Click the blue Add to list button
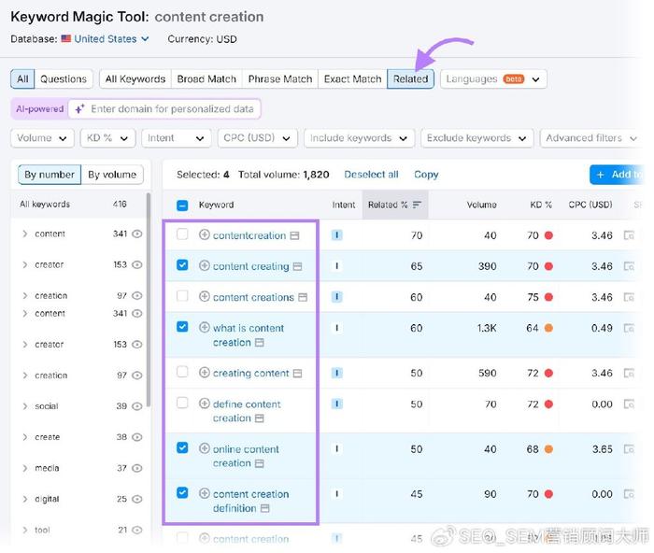Screen dimensions: 654x553 click(617, 175)
